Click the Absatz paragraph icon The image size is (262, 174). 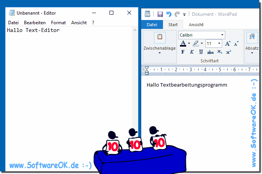[252, 38]
